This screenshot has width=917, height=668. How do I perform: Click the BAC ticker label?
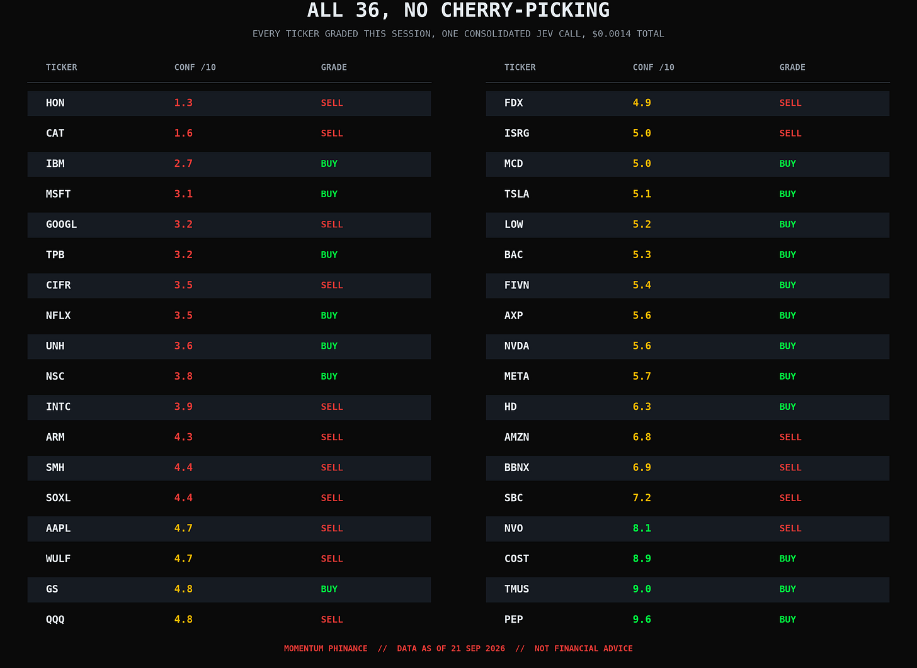514,255
